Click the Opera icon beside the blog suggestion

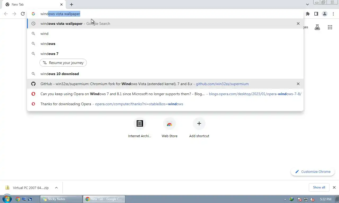[x=33, y=94]
